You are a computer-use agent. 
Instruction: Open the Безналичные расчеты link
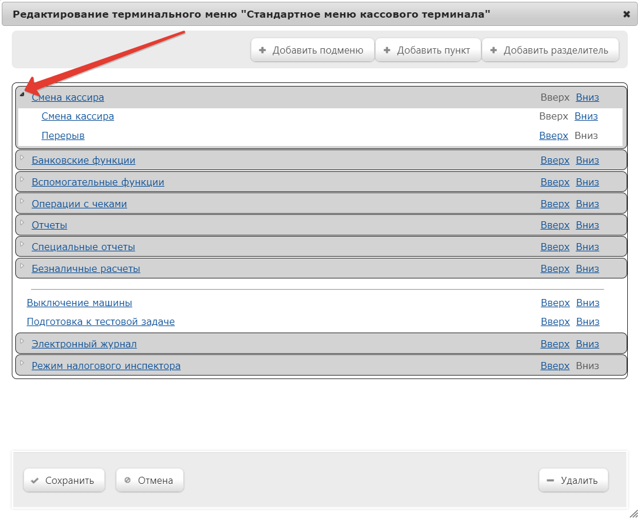pos(86,269)
